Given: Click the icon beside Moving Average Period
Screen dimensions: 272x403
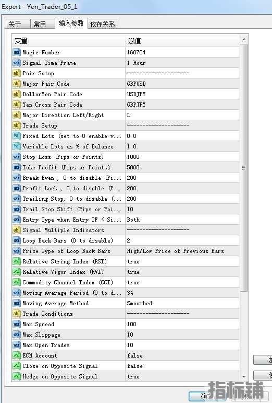Looking at the screenshot, I should point(16,293).
